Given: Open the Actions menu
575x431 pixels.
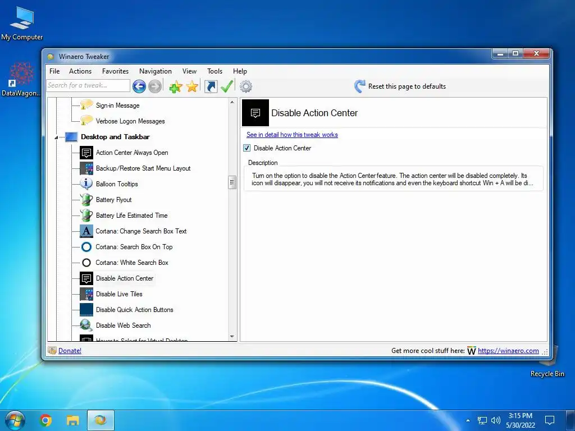Looking at the screenshot, I should click(80, 71).
